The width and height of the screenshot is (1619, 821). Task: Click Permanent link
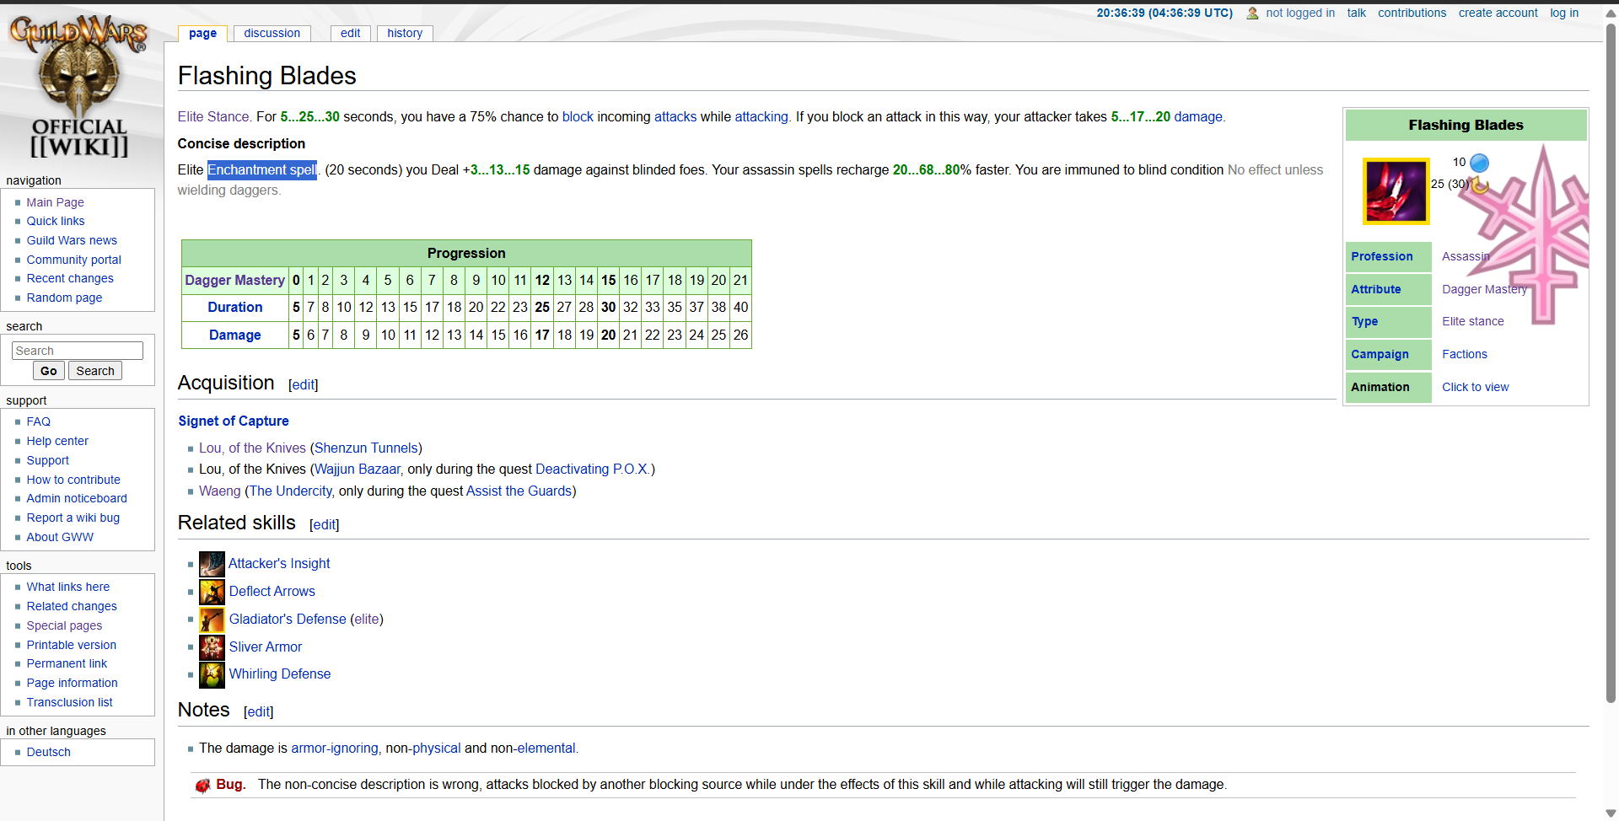coord(67,663)
